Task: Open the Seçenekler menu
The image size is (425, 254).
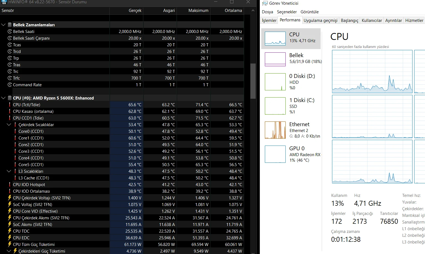Action: click(x=287, y=12)
